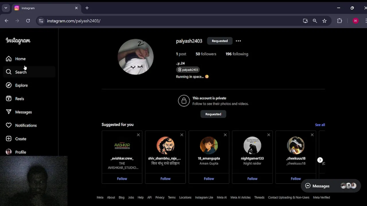The width and height of the screenshot is (367, 206).
Task: Click the Instagram logo
Action: (18, 41)
